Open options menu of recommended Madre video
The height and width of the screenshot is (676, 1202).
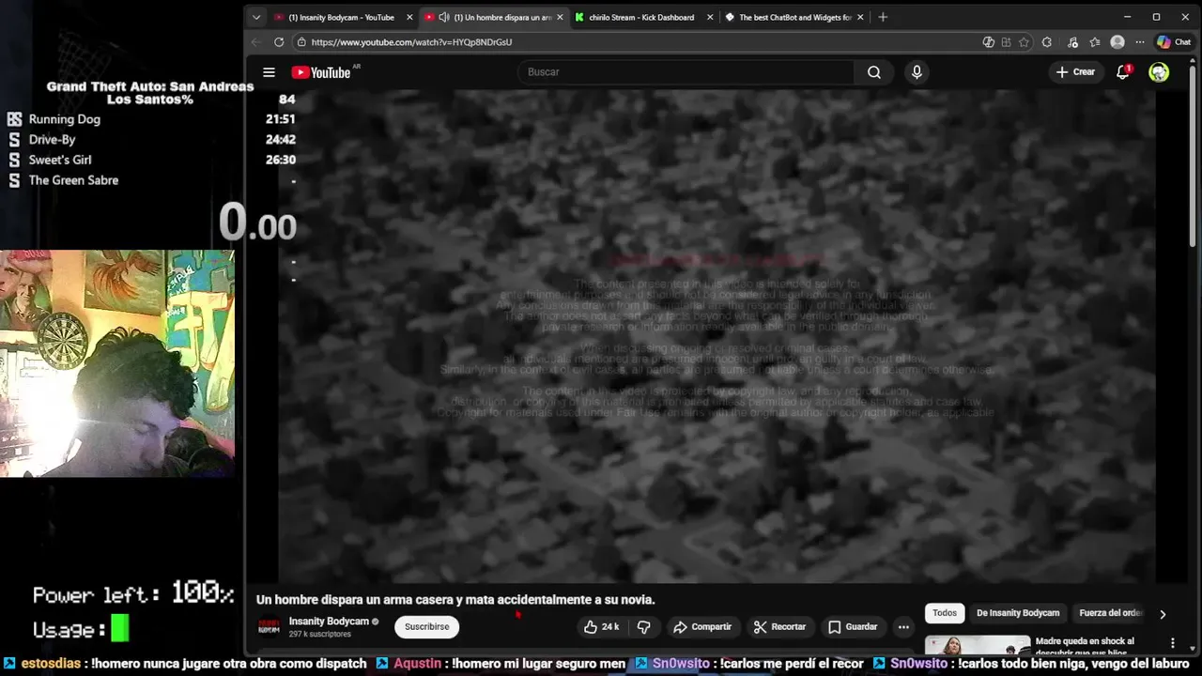point(1172,643)
